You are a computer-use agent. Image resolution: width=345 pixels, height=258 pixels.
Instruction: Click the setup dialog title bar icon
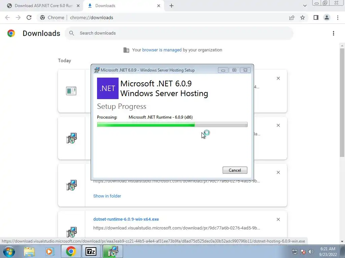(97, 70)
